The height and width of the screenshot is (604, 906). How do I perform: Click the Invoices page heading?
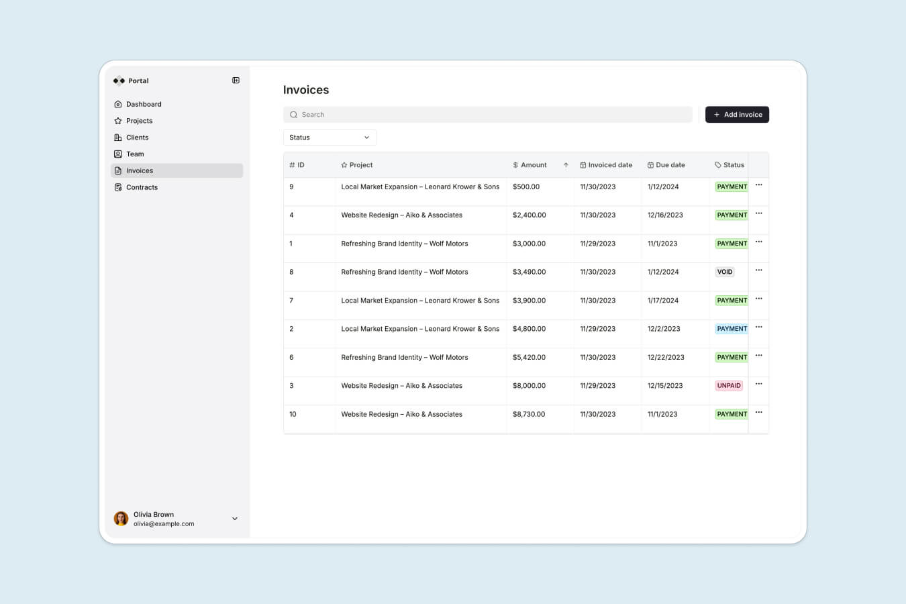306,90
